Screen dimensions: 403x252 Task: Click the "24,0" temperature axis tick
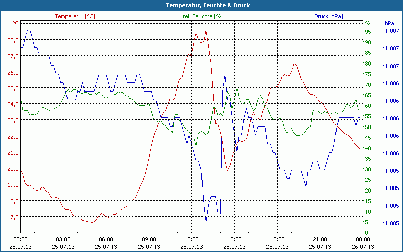[14, 104]
